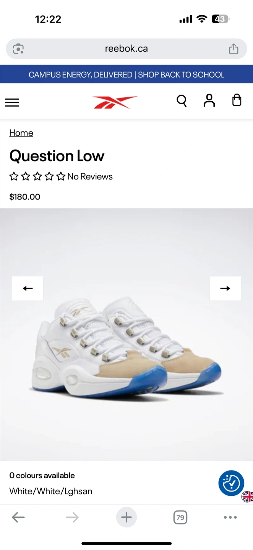Open the account profile icon
The image size is (253, 550).
(x=209, y=100)
